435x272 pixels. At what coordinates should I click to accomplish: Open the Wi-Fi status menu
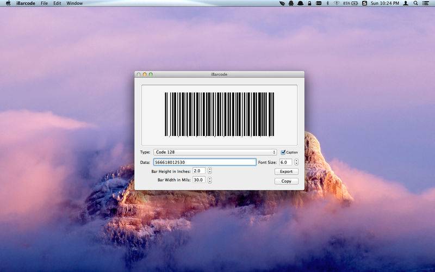point(336,3)
